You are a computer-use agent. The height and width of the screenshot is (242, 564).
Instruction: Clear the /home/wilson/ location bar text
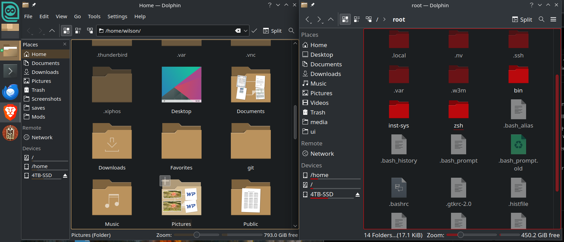click(238, 31)
